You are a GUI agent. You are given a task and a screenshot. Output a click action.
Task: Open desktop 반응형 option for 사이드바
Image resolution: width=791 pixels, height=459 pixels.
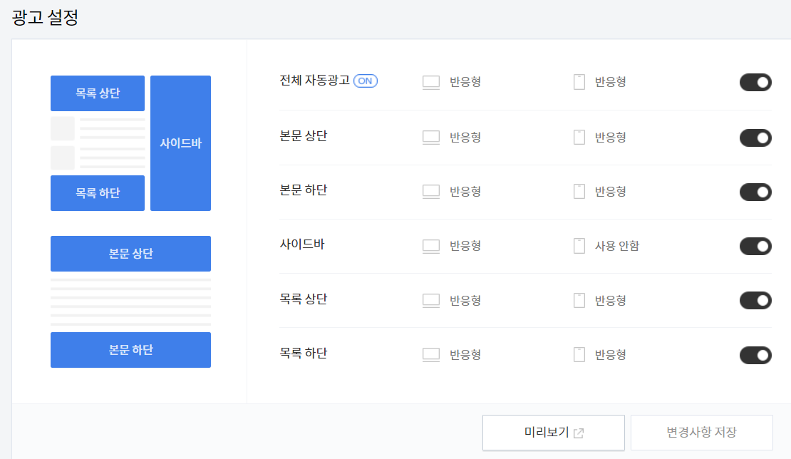tap(465, 246)
